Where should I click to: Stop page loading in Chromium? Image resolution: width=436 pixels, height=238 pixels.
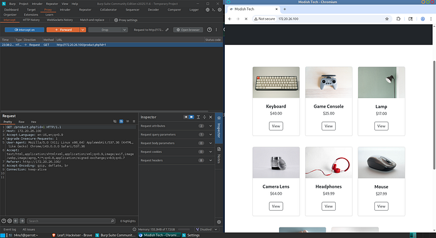pyautogui.click(x=246, y=19)
